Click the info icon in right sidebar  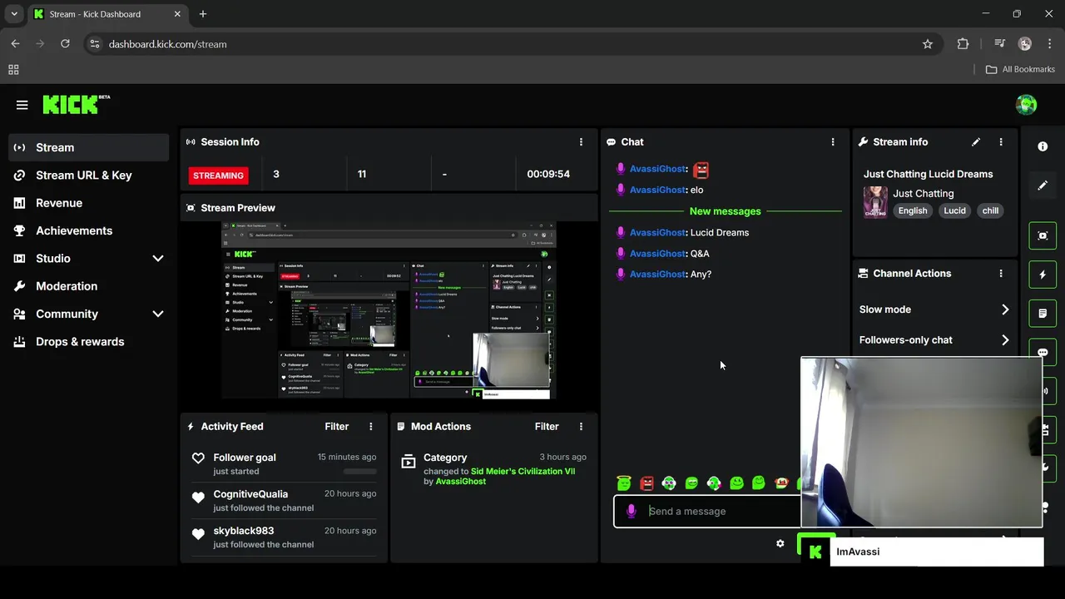click(1043, 146)
